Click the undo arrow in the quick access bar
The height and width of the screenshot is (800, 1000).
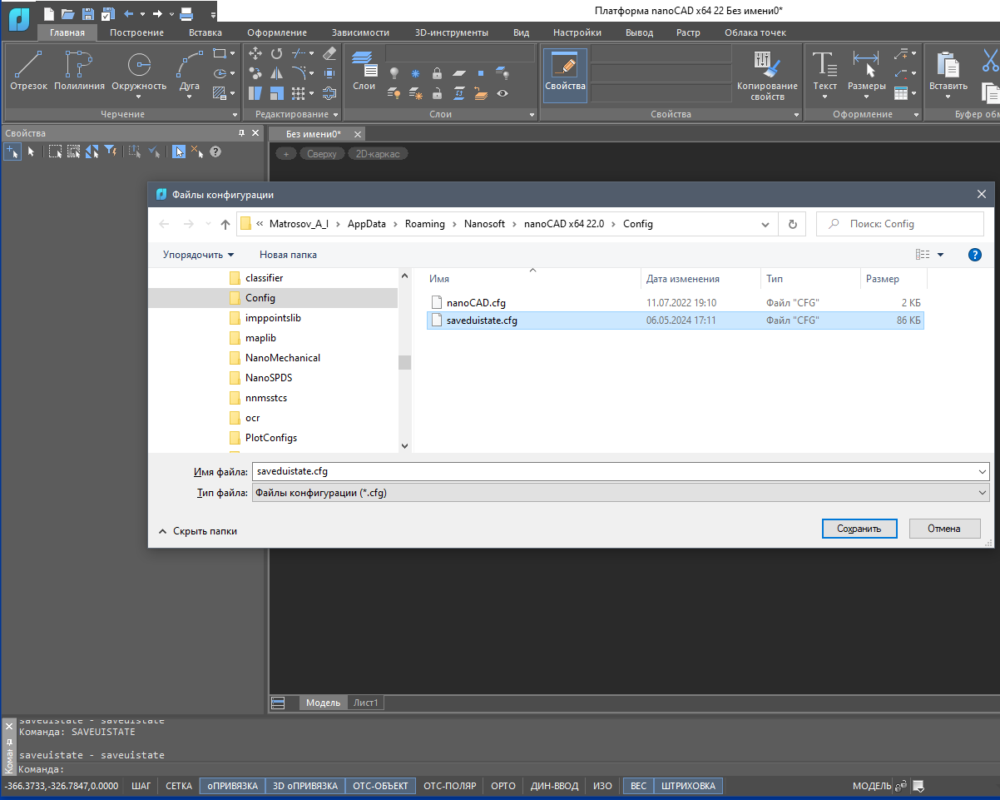[x=128, y=13]
